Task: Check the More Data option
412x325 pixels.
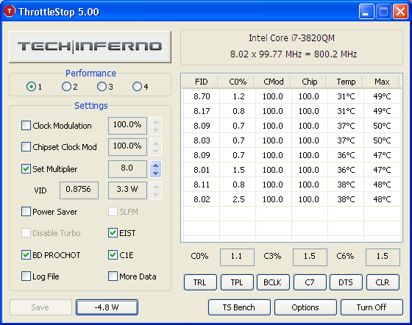Action: [113, 276]
